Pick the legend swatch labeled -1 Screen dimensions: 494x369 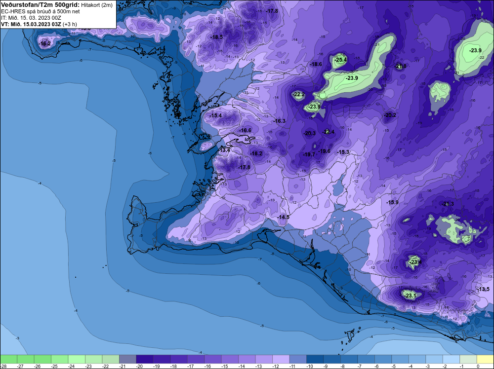pos(468,359)
